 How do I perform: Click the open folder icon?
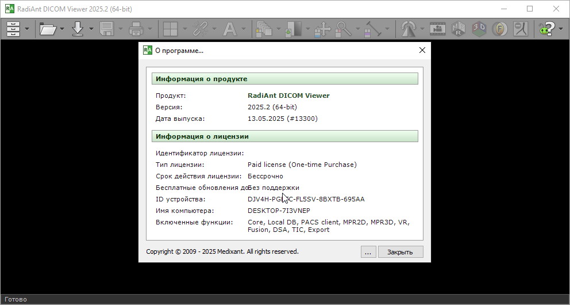[48, 29]
